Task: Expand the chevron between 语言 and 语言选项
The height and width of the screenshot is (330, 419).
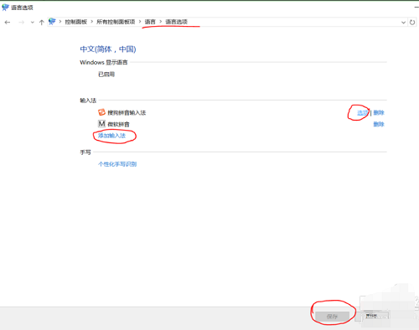Action: point(161,22)
